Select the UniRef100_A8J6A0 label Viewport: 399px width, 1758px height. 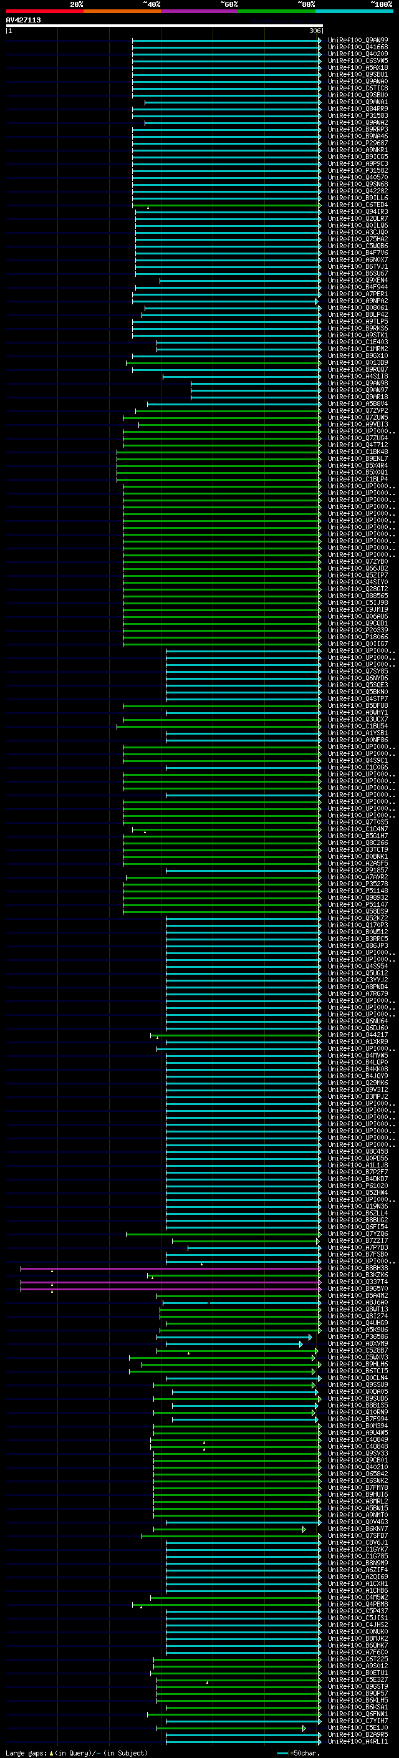(x=358, y=1302)
